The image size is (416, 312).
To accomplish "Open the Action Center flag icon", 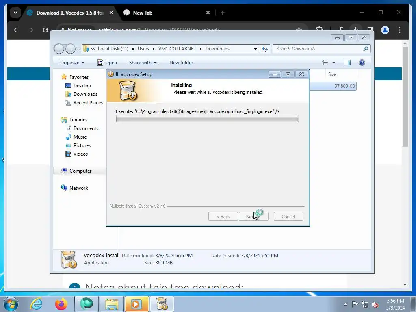I will [x=355, y=304].
